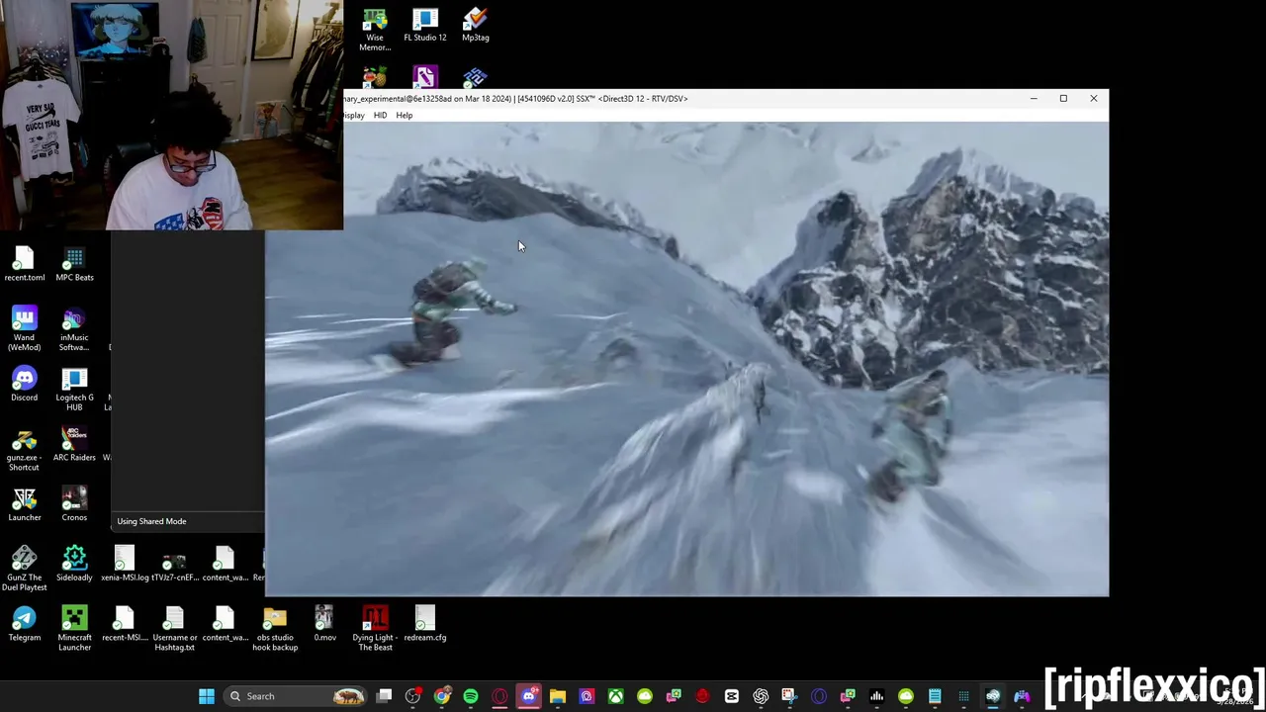Maximize the Xenia emulator window
This screenshot has width=1266, height=712.
tap(1063, 99)
